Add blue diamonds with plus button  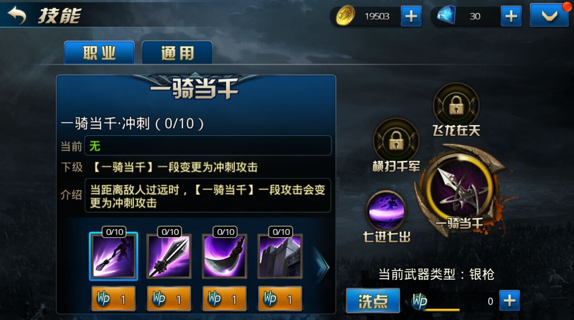pyautogui.click(x=511, y=16)
